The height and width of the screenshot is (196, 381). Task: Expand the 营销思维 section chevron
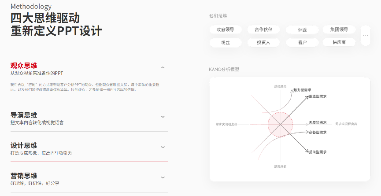coord(163,178)
